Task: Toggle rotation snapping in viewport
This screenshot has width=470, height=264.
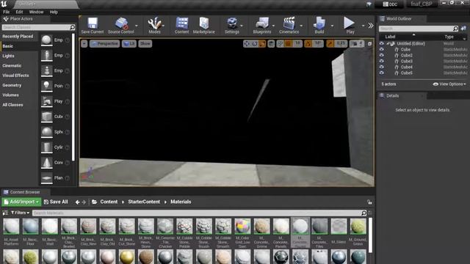Action: pos(308,44)
